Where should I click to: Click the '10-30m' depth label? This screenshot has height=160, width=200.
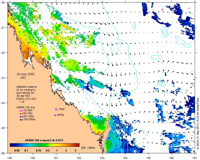(x=28, y=110)
